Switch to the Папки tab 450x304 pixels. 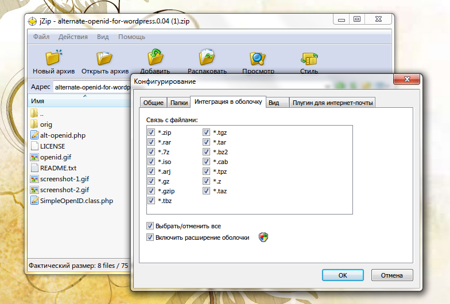click(x=179, y=103)
